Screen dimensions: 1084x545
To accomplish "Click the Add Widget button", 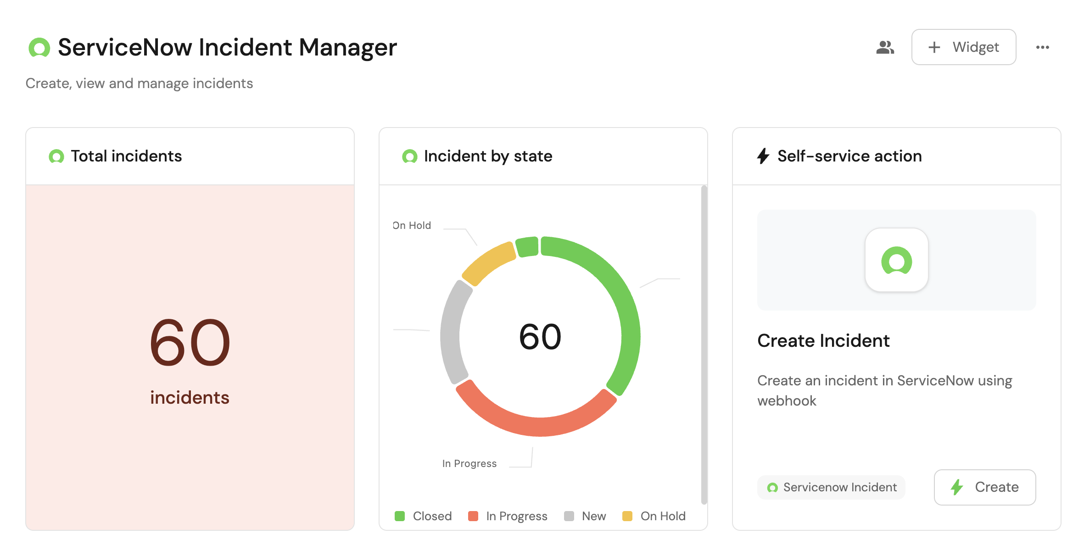I will pyautogui.click(x=963, y=47).
